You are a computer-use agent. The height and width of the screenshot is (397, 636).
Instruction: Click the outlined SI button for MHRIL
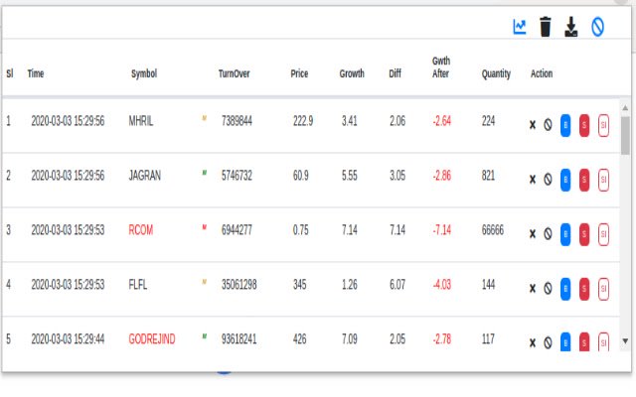pyautogui.click(x=603, y=125)
